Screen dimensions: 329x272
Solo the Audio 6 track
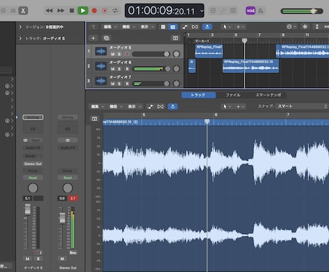119,69
